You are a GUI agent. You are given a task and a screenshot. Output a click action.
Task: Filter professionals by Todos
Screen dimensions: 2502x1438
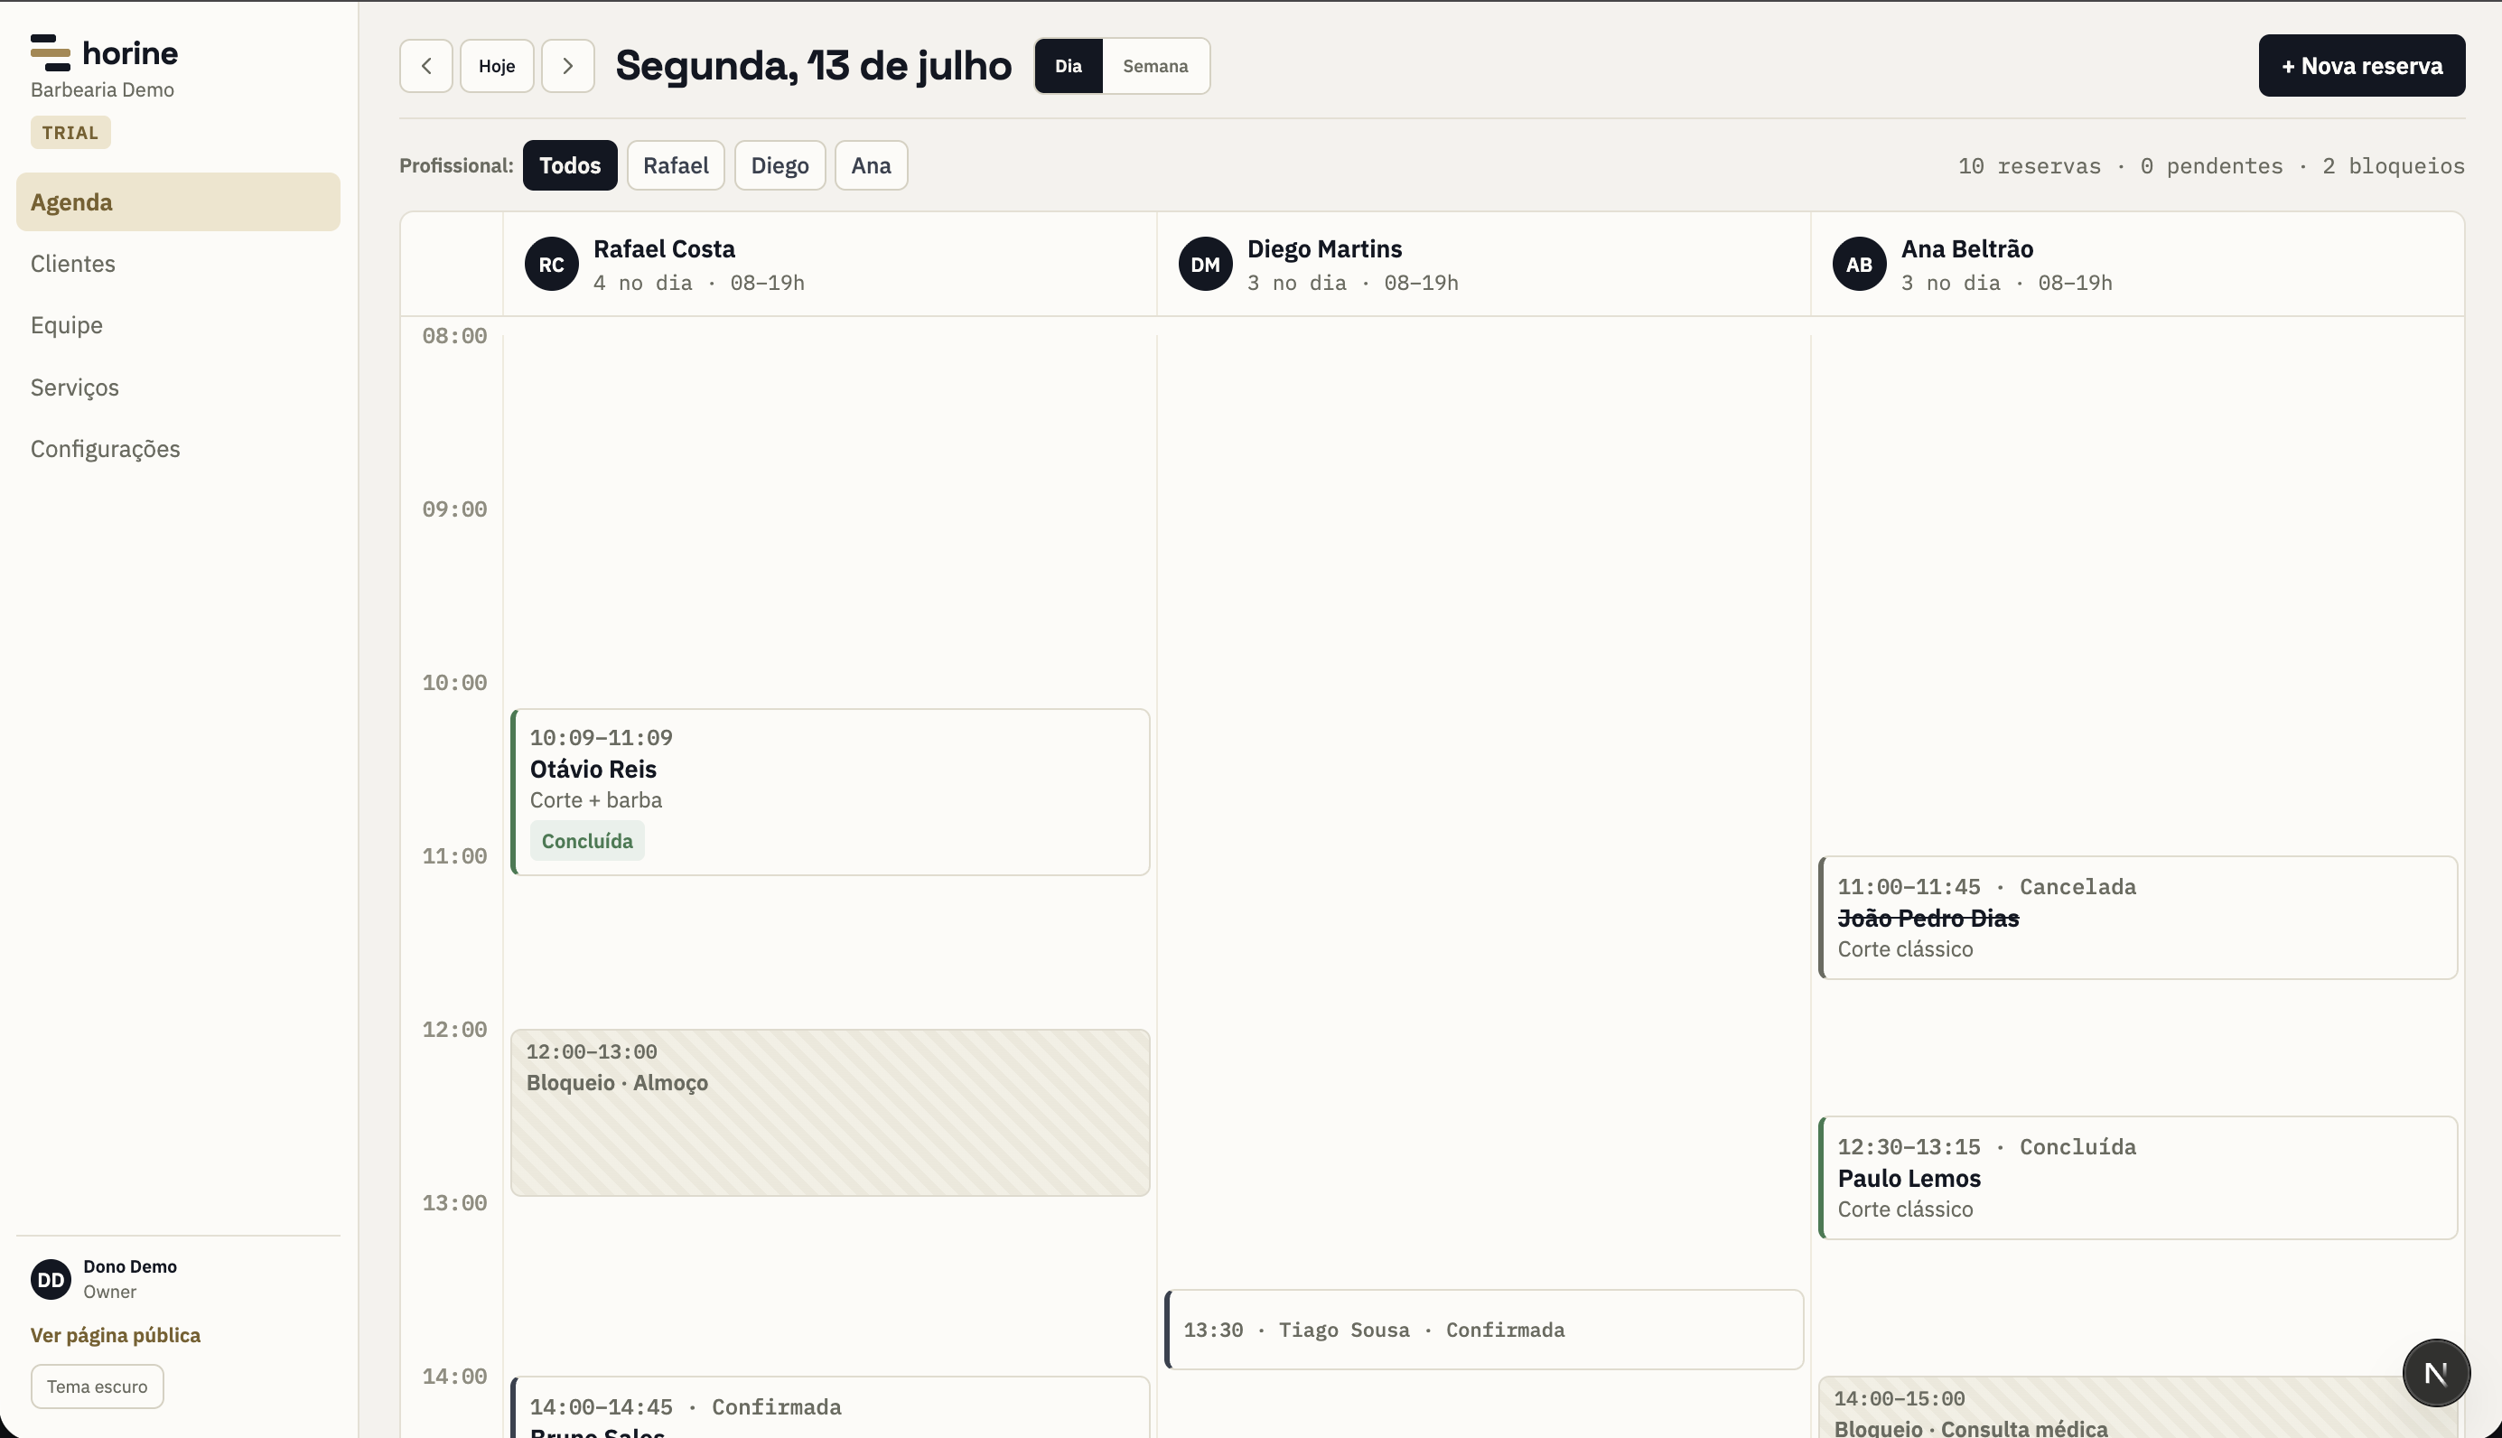(x=570, y=165)
